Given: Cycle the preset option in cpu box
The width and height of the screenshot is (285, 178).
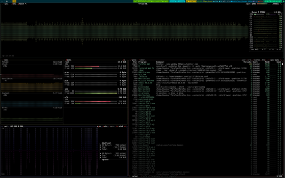Looking at the screenshot, I should 22,4.
